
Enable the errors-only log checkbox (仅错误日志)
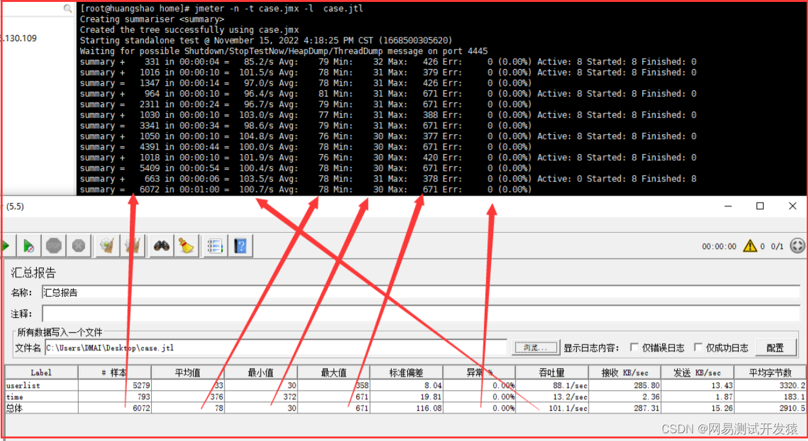(x=634, y=348)
